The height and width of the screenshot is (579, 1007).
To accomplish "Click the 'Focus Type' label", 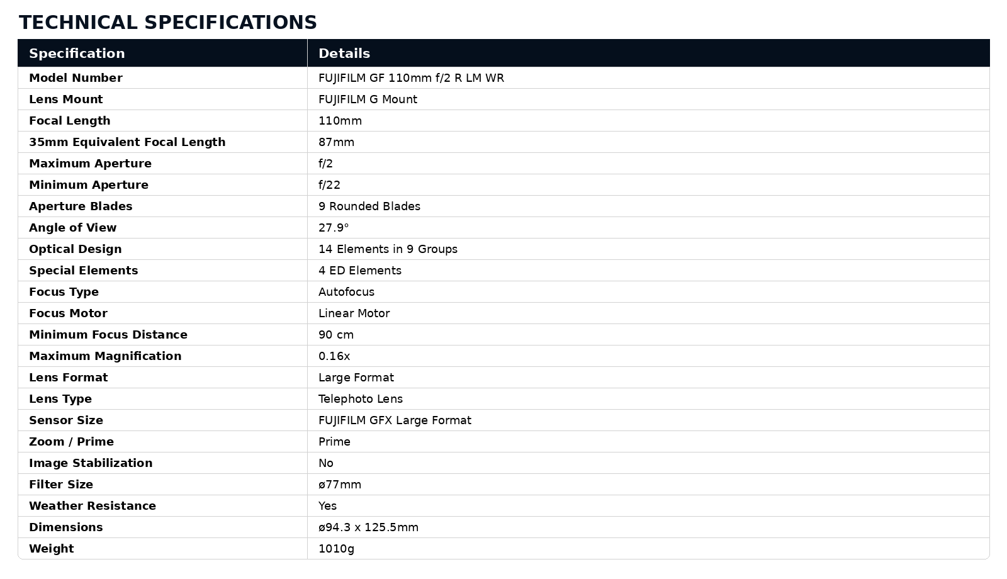I will (64, 292).
